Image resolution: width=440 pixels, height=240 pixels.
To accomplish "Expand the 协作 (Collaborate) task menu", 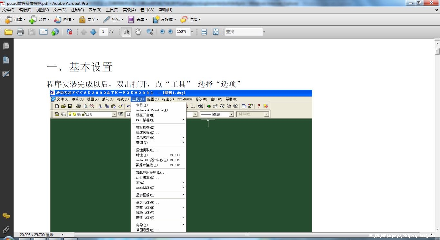I will 64,20.
